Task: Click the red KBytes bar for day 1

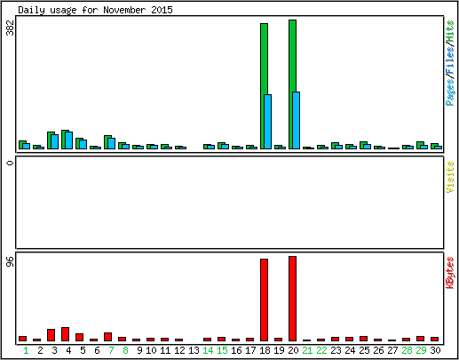Action: coord(22,339)
